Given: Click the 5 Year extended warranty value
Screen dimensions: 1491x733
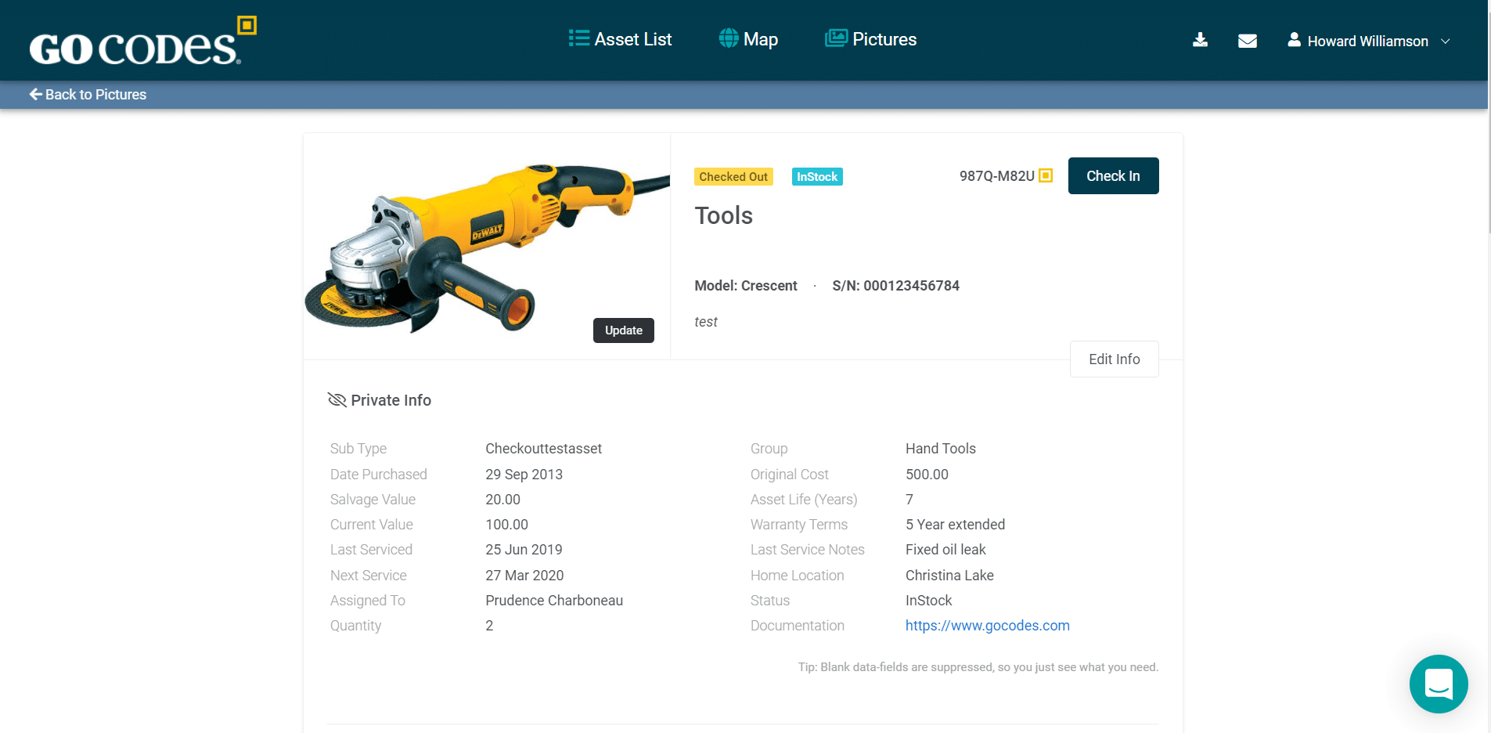Looking at the screenshot, I should [955, 525].
